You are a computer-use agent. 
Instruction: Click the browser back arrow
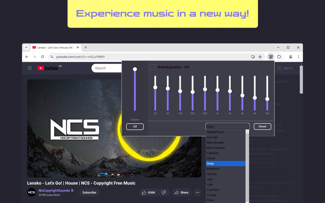[27, 57]
